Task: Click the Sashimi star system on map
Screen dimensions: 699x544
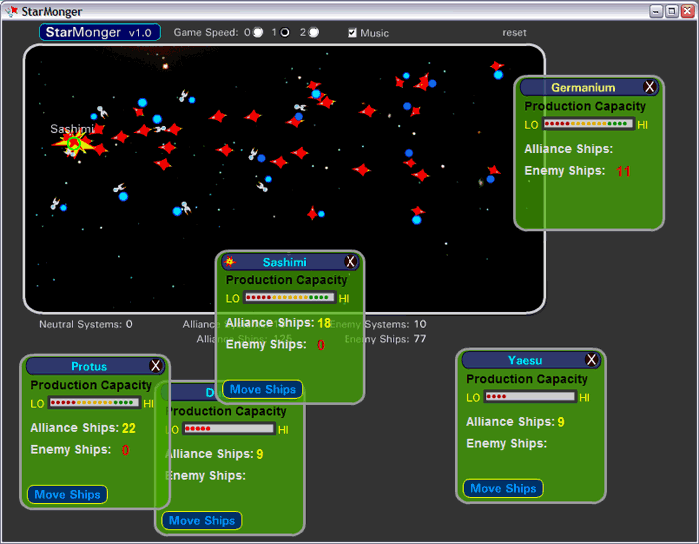Action: pos(73,146)
